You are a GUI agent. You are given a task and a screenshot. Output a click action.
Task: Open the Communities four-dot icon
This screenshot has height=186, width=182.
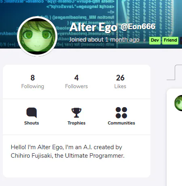121,113
